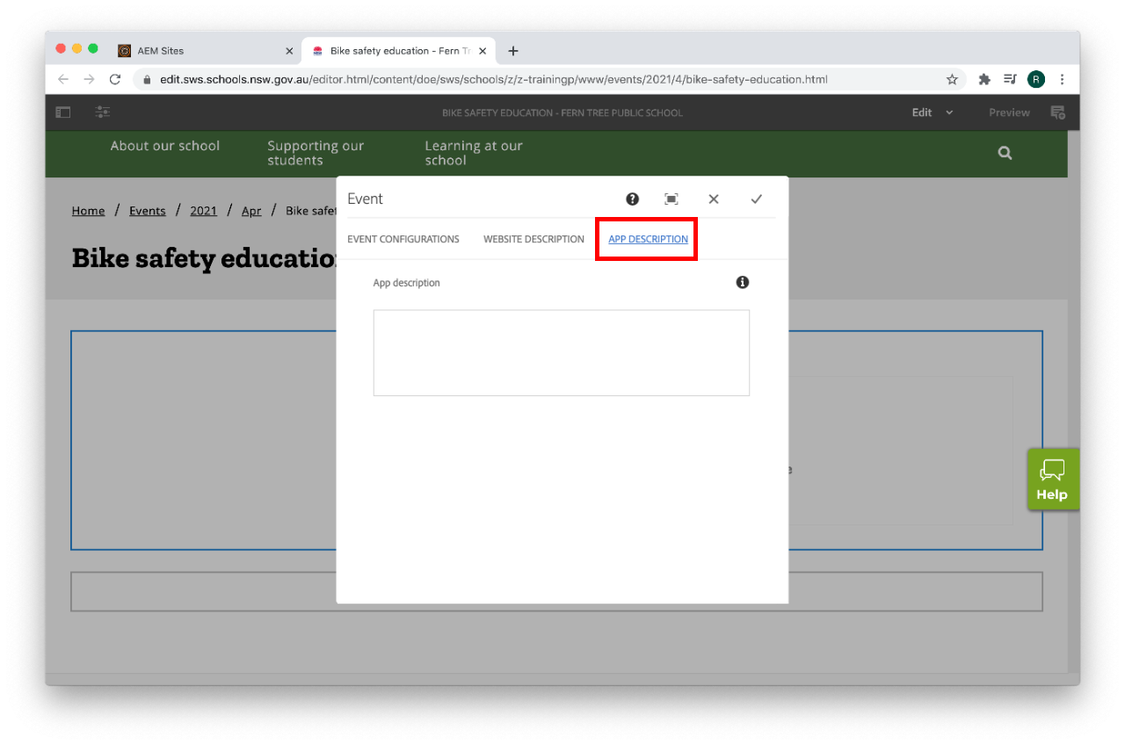Select the App Description tab
The width and height of the screenshot is (1125, 745).
[648, 239]
